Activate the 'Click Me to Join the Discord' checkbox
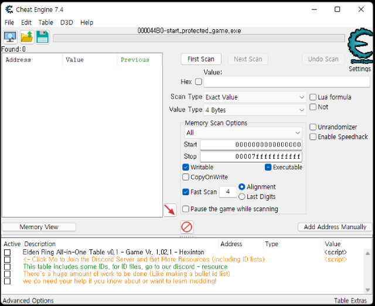Viewport: 375px width, 306px height. click(x=8, y=260)
